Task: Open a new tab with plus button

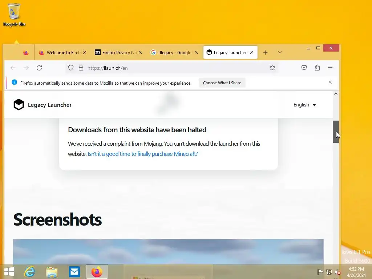Action: point(265,52)
